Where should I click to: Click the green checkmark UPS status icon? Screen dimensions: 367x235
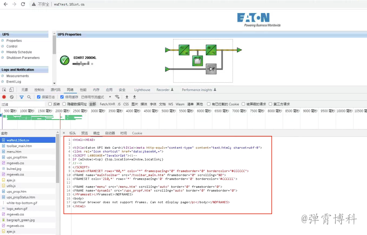coord(65,60)
